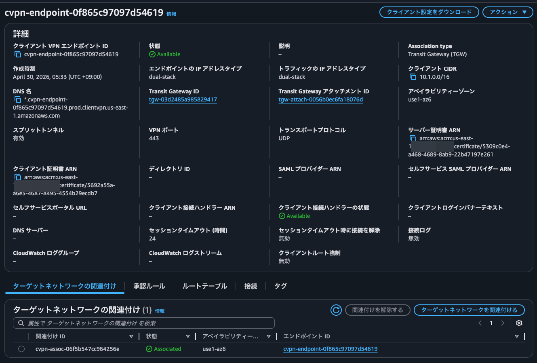
Task: Open the 状態 column filter dropdown
Action: pos(188,336)
